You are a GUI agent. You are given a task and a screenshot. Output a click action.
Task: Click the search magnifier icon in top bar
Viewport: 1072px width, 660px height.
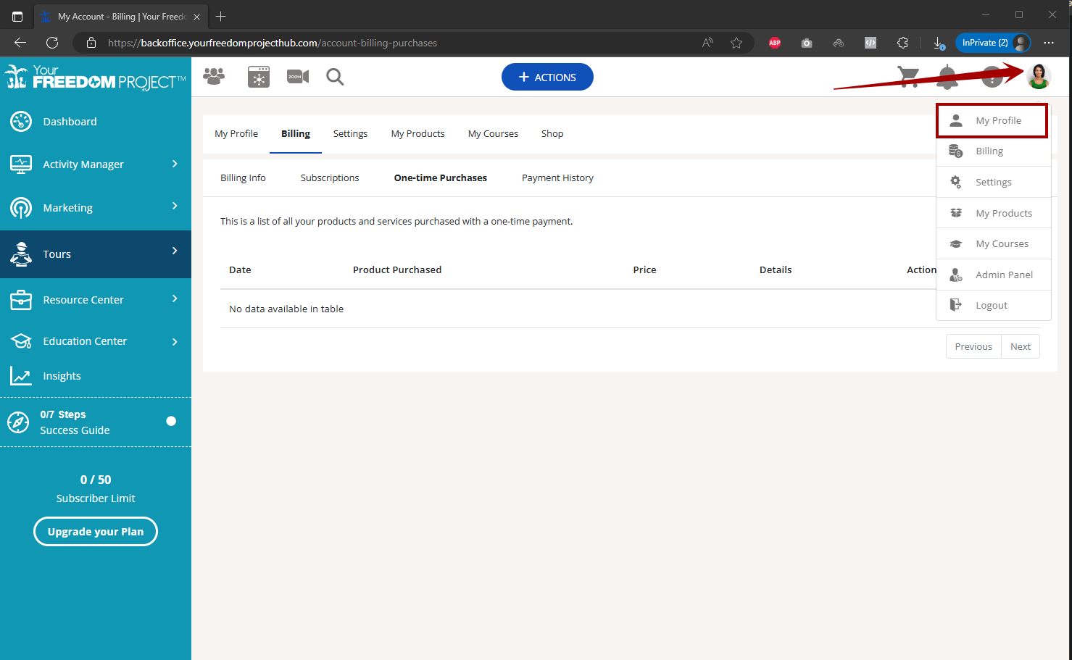click(335, 77)
